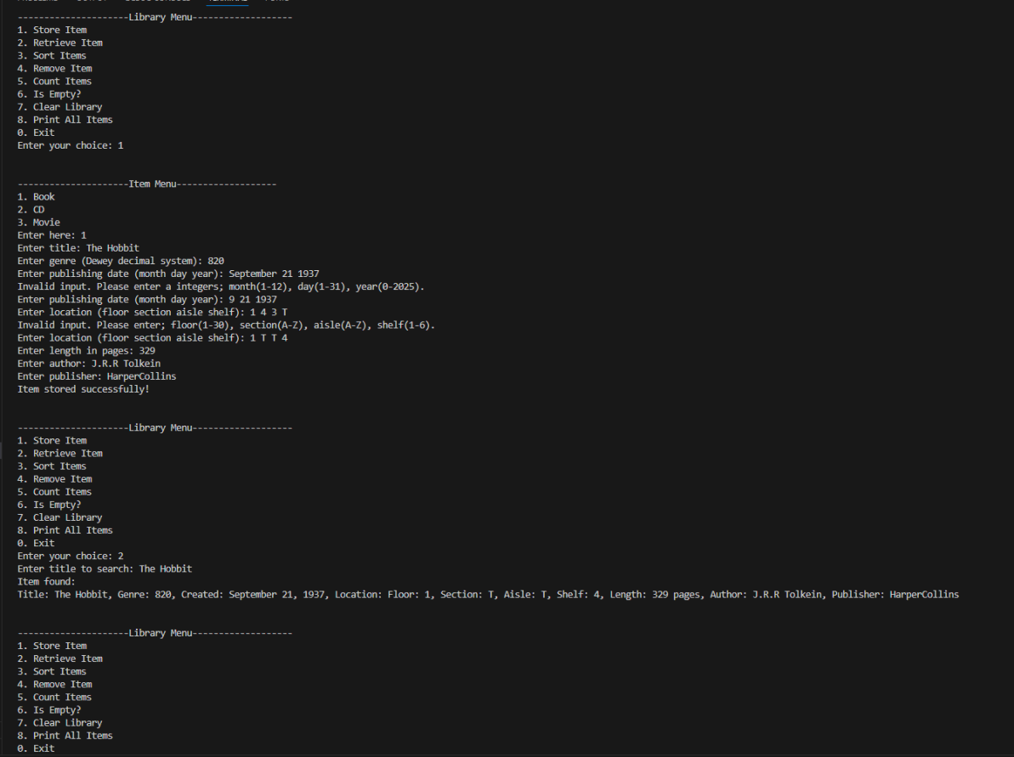Click the location line reading "1 T T 4"
1014x757 pixels.
[153, 337]
